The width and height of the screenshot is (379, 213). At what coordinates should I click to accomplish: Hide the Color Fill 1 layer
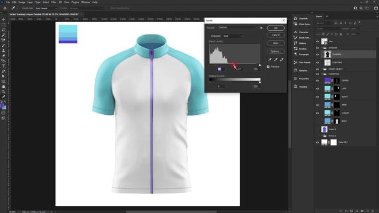coord(317,143)
